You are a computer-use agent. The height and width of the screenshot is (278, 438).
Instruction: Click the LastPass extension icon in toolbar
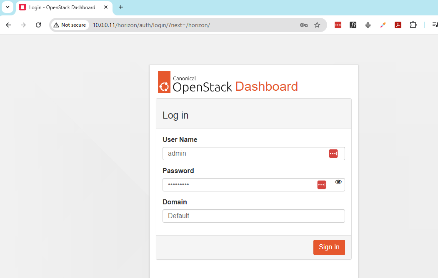tap(338, 25)
